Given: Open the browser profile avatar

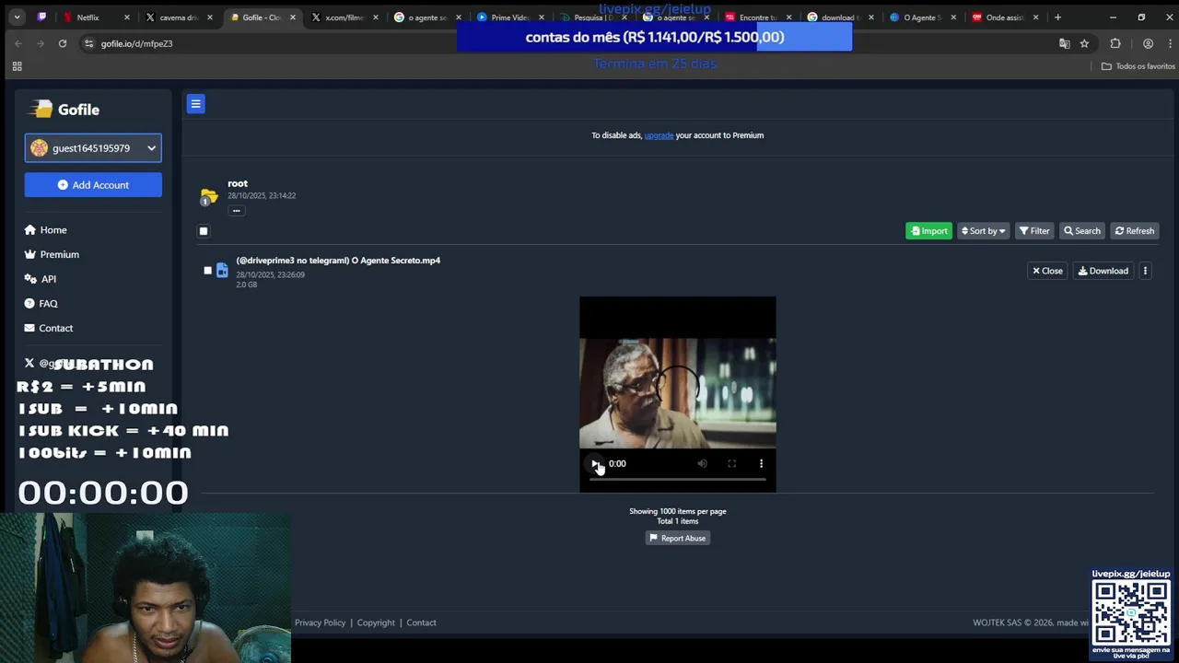Looking at the screenshot, I should point(1148,43).
